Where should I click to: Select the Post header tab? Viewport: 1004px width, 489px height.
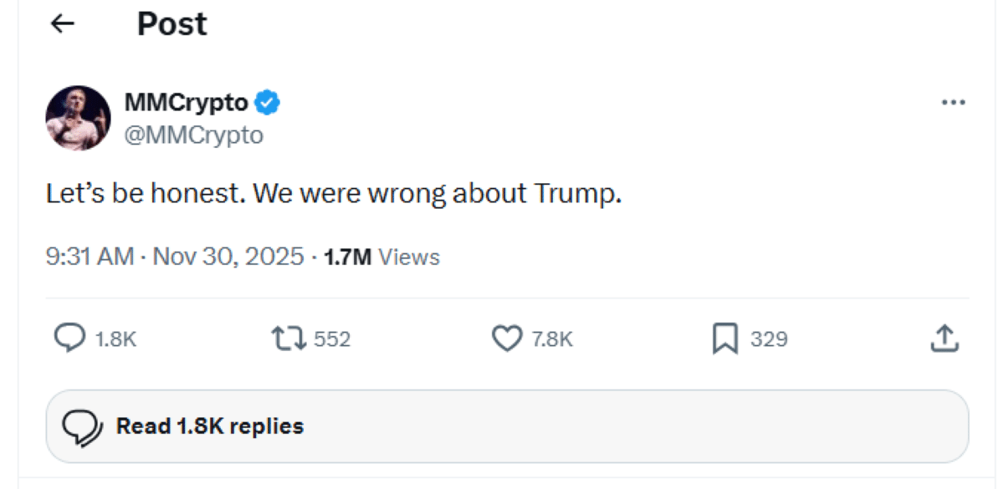click(171, 23)
